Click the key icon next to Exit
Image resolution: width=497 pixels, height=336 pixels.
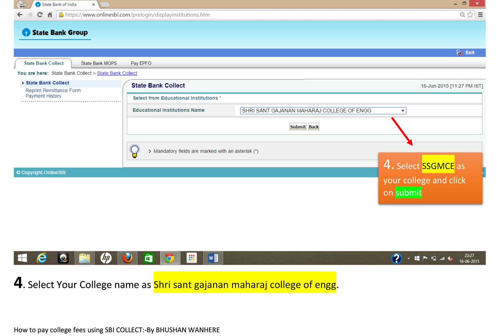[x=459, y=53]
